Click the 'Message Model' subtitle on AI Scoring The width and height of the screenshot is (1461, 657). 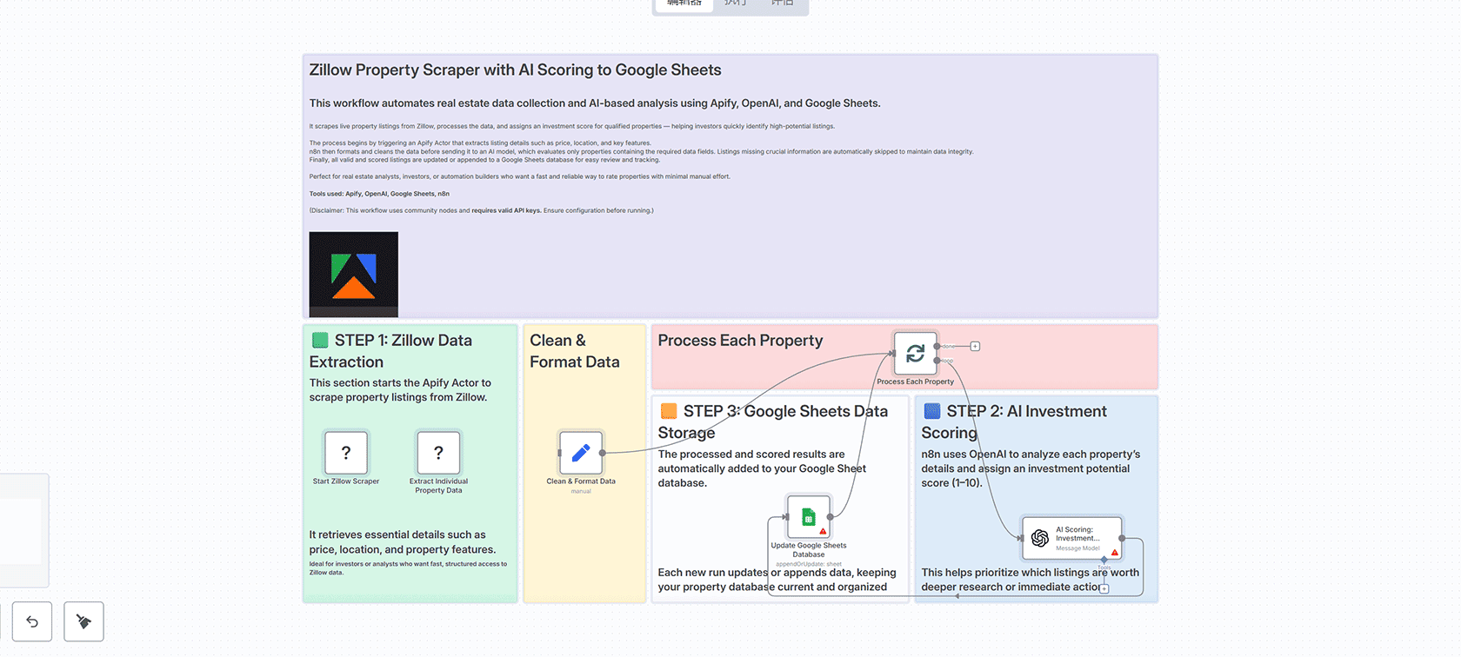point(1077,548)
